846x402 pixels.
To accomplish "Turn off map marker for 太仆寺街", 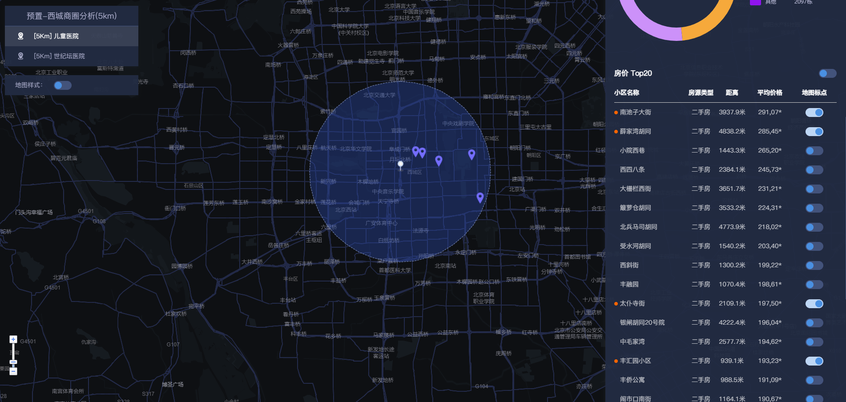I will tap(814, 304).
